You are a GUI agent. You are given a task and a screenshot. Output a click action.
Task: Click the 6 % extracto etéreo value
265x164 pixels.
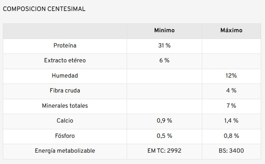[x=164, y=61]
